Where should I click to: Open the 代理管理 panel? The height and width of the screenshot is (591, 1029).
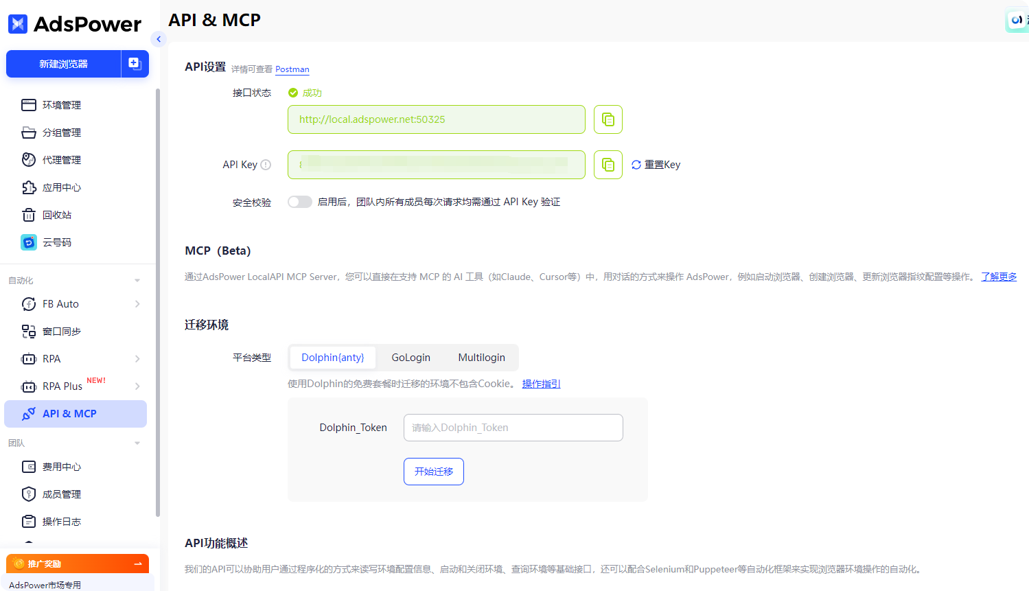tap(62, 159)
